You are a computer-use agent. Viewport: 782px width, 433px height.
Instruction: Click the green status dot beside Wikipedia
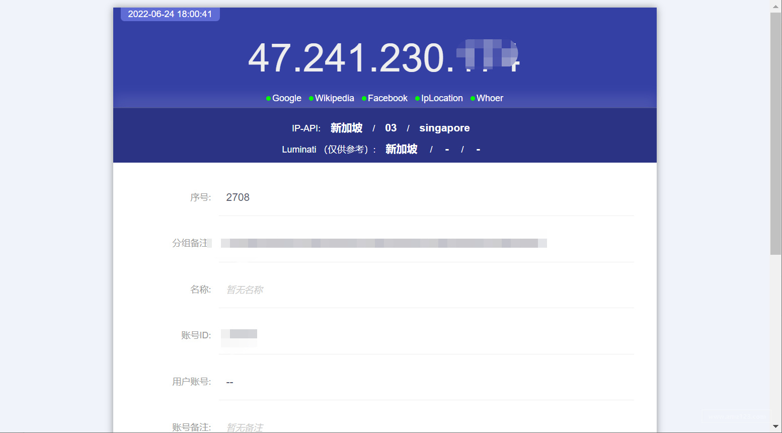point(311,99)
